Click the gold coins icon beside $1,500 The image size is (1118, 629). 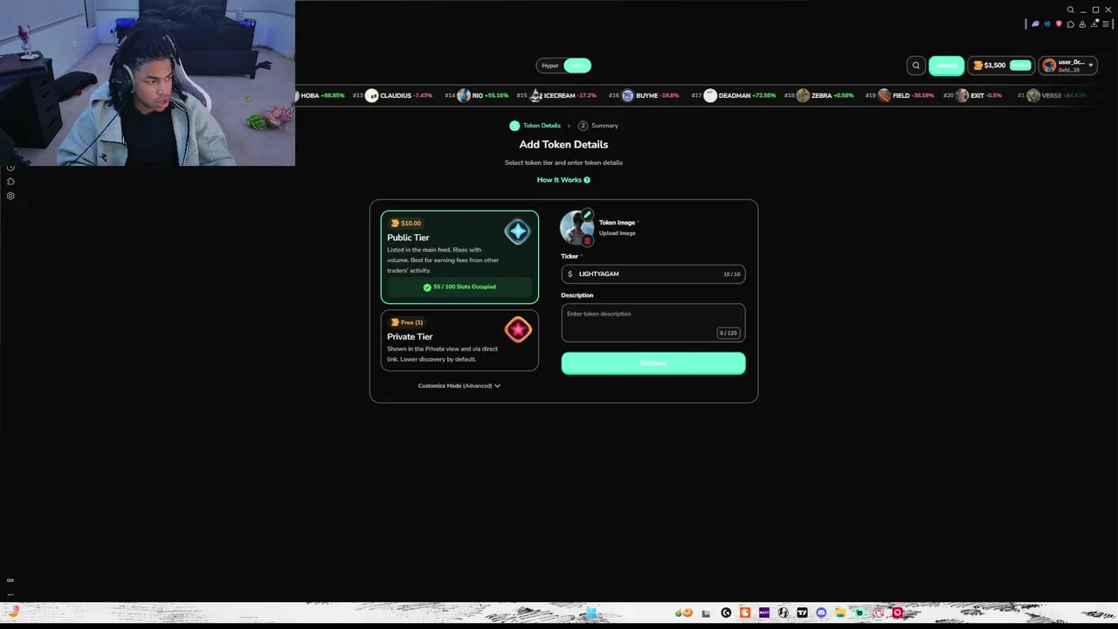coord(978,66)
